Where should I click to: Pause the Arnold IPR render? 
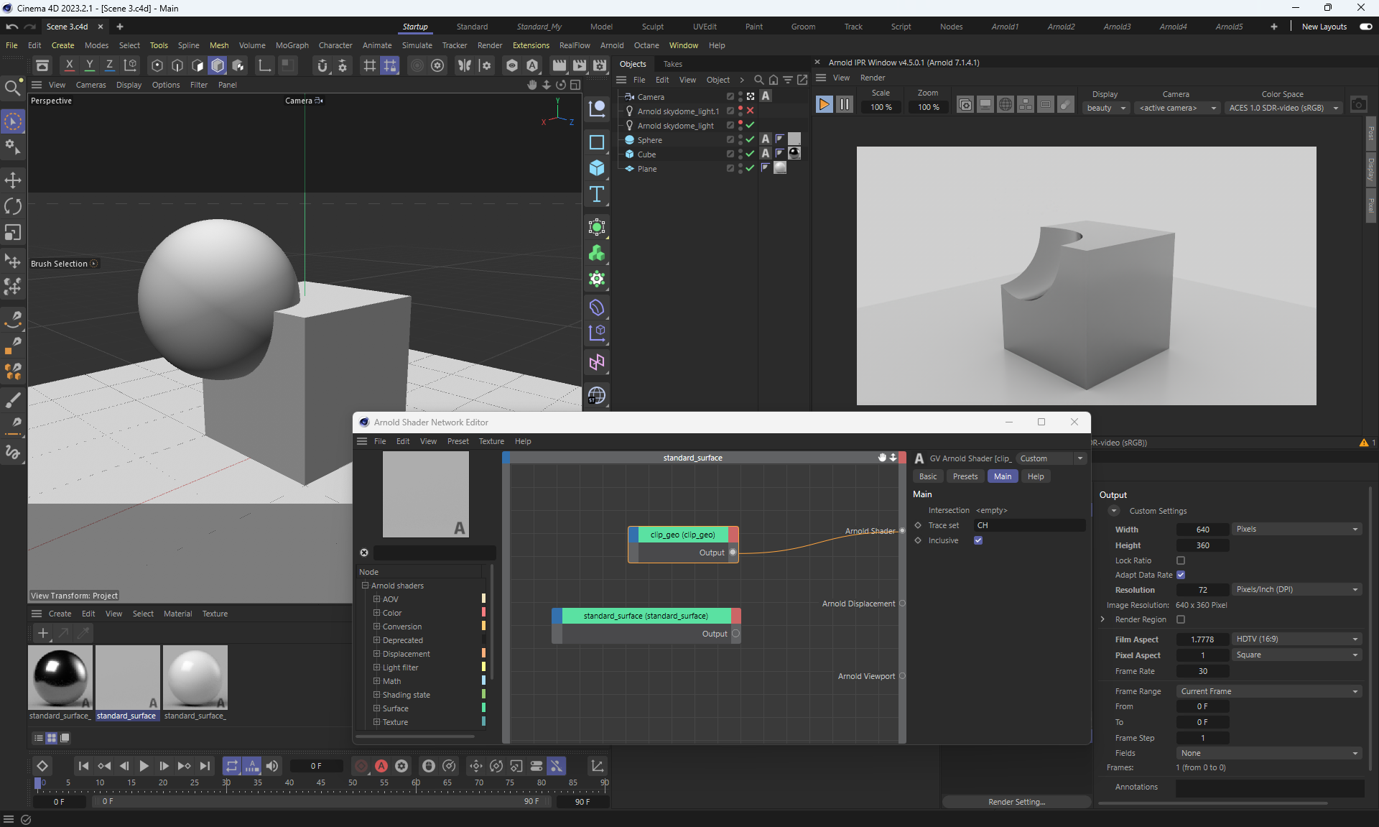click(x=845, y=105)
